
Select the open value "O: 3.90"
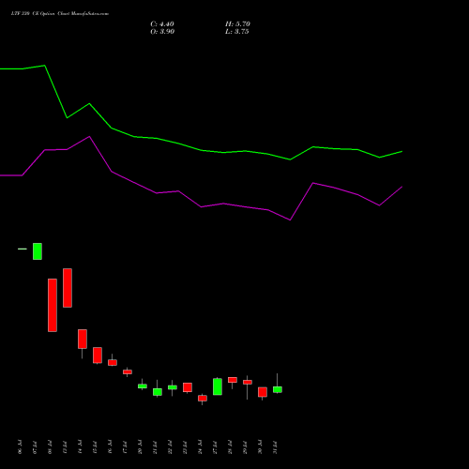tap(162, 32)
